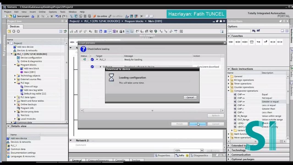Expand the Extended instructions section

(x=229, y=145)
